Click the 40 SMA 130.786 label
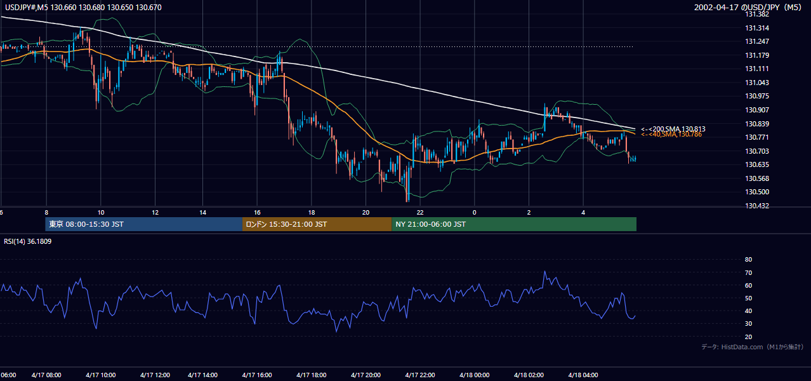This screenshot has height=381, width=811. click(x=671, y=135)
